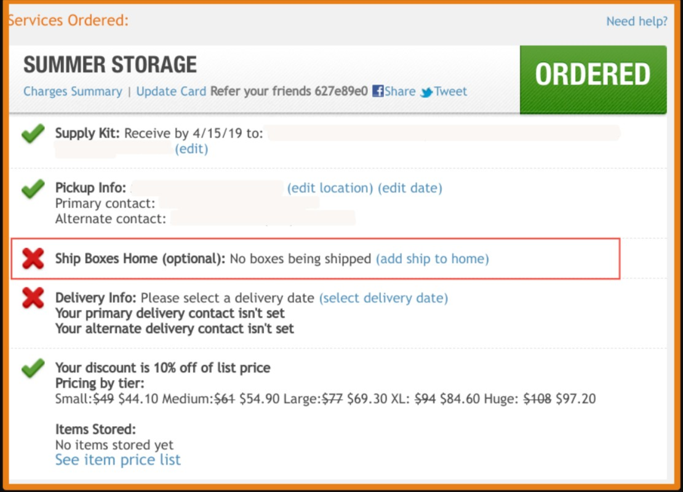Click the Share text link
The width and height of the screenshot is (683, 492).
tap(400, 92)
